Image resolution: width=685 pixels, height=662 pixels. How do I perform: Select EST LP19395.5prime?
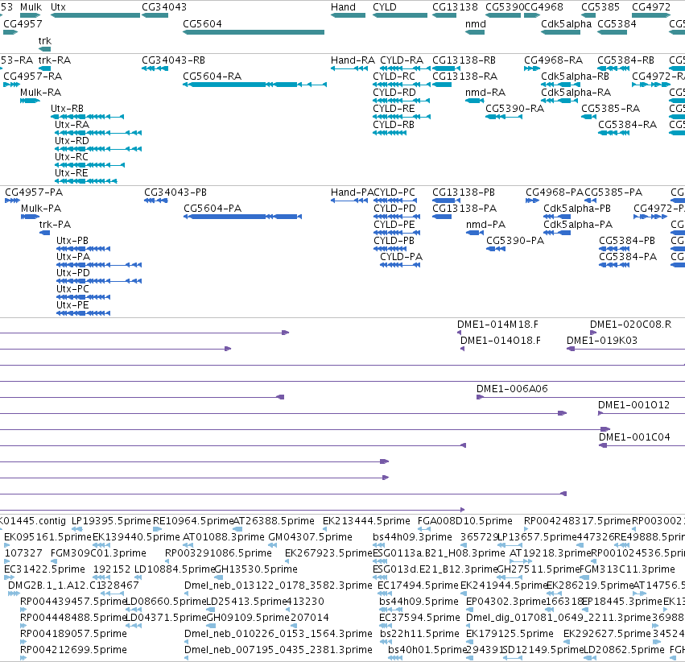[x=78, y=529]
